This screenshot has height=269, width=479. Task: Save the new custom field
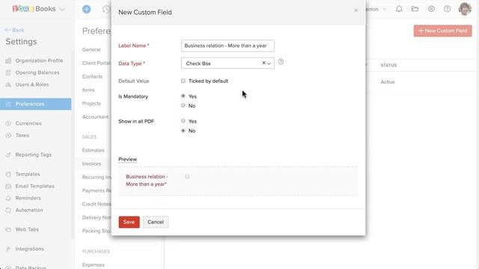click(x=129, y=222)
